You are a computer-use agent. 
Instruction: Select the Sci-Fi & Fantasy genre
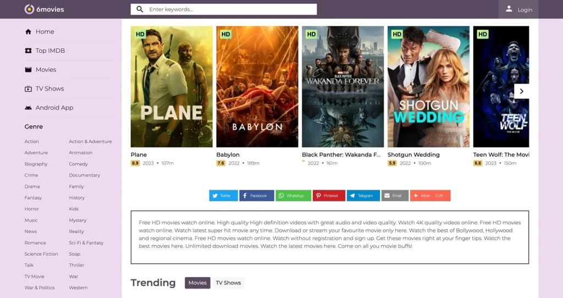coord(86,243)
